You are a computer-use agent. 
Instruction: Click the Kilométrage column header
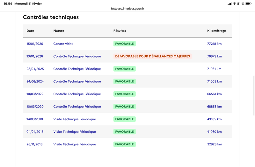[216, 31]
